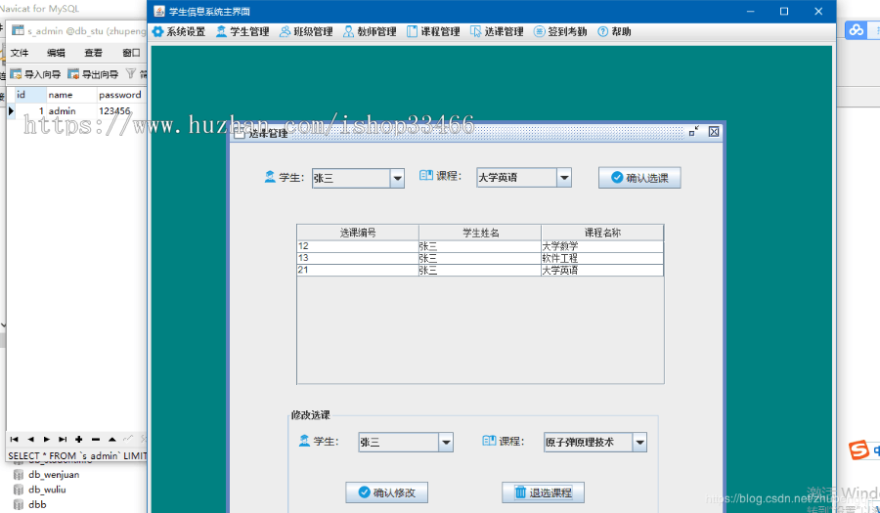Open 窗口 menu in Navicat window

click(x=131, y=53)
